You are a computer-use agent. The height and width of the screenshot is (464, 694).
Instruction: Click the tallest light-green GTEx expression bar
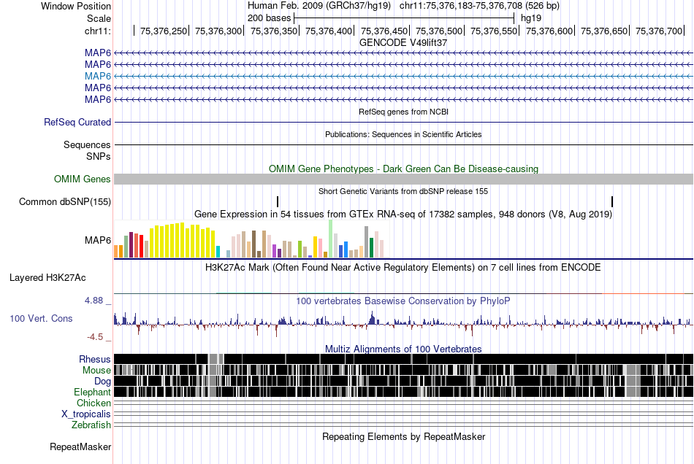click(x=331, y=239)
